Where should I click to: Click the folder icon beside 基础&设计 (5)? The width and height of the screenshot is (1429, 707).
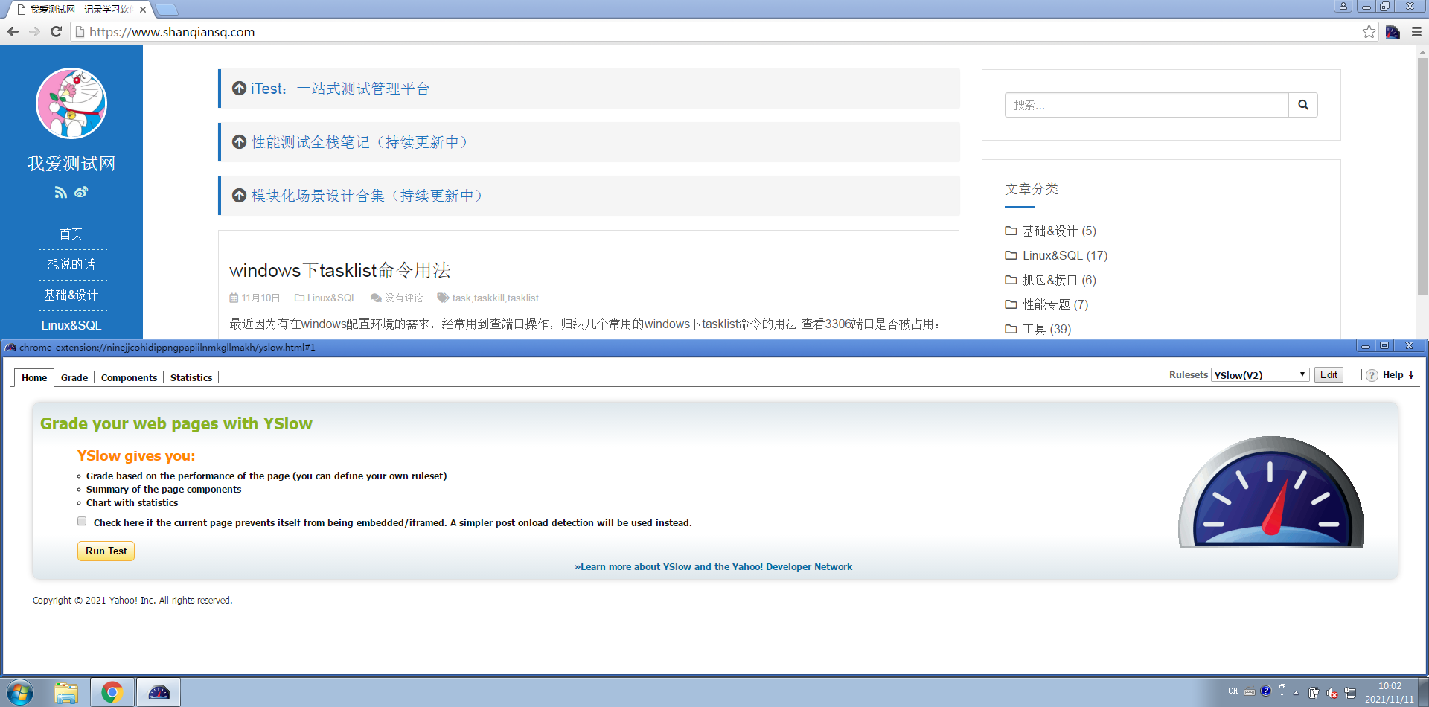click(x=1011, y=231)
